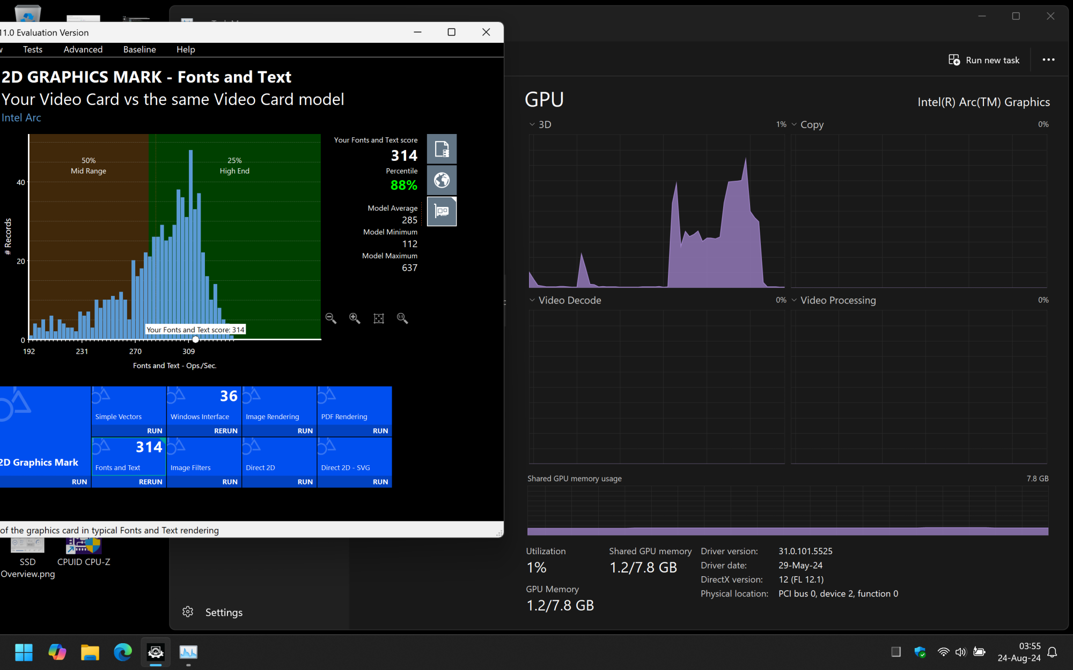
Task: Open the Advanced menu
Action: (83, 49)
